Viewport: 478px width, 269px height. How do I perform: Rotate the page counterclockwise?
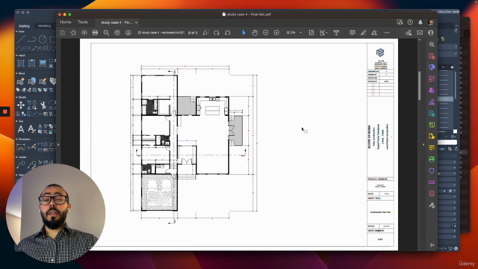pyautogui.click(x=227, y=33)
